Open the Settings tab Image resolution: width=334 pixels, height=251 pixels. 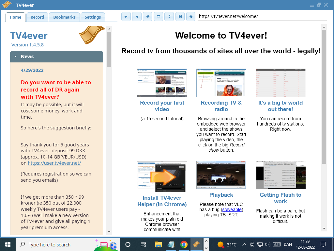(93, 17)
